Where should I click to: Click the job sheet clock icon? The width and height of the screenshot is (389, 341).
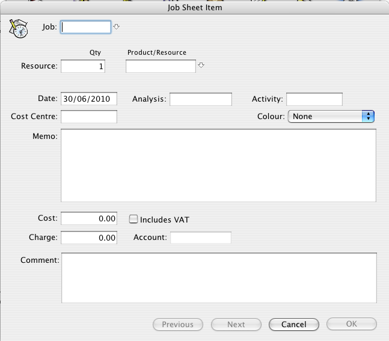pyautogui.click(x=19, y=28)
